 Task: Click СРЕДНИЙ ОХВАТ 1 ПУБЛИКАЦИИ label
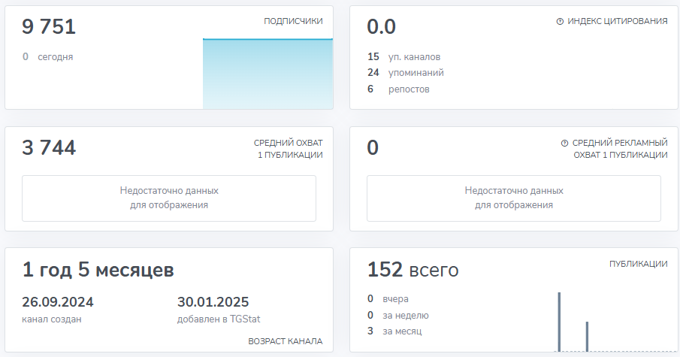[x=288, y=149]
